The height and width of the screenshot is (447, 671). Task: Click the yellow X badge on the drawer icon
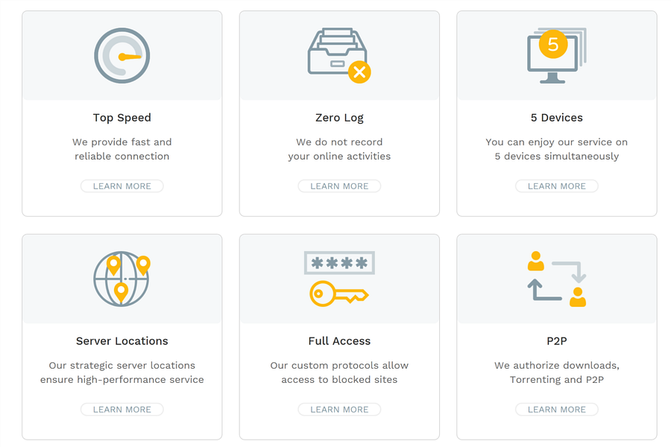point(359,72)
